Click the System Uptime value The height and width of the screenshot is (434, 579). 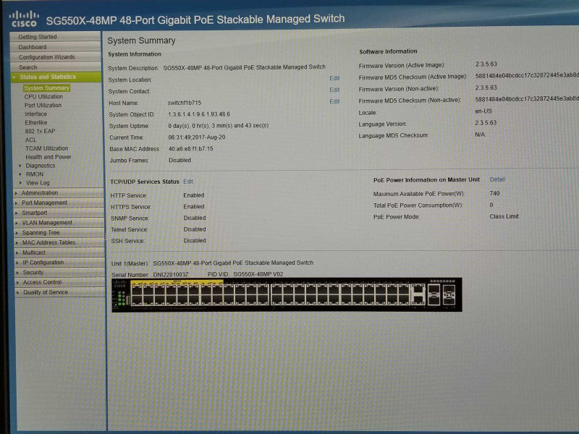(219, 125)
